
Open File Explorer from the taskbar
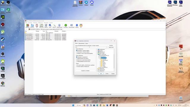point(104,105)
